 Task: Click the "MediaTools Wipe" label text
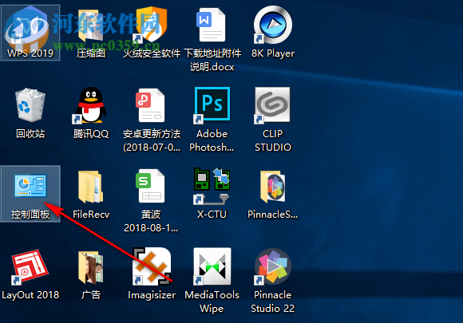212,301
